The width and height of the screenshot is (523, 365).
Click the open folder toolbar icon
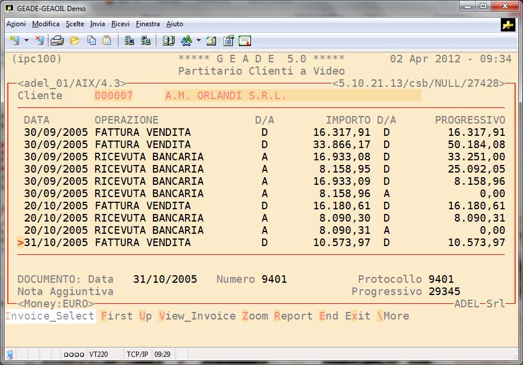[74, 41]
